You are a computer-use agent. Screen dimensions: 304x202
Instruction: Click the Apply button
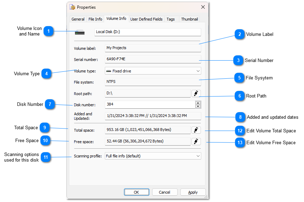(x=193, y=192)
